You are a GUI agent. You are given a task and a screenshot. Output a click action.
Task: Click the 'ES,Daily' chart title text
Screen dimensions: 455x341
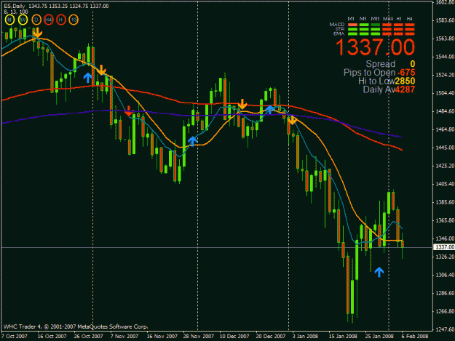coord(15,6)
